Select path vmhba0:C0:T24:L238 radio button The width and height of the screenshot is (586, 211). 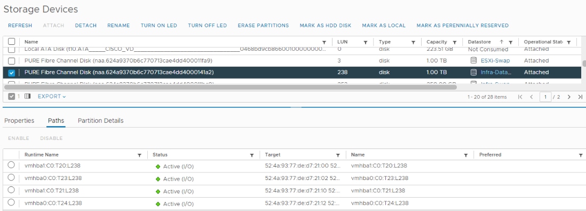11,202
